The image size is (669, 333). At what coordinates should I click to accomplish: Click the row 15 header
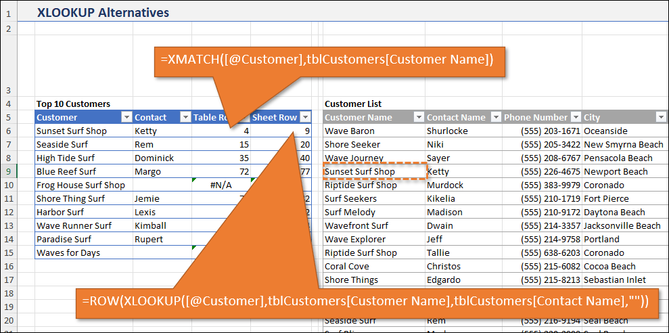[7, 252]
